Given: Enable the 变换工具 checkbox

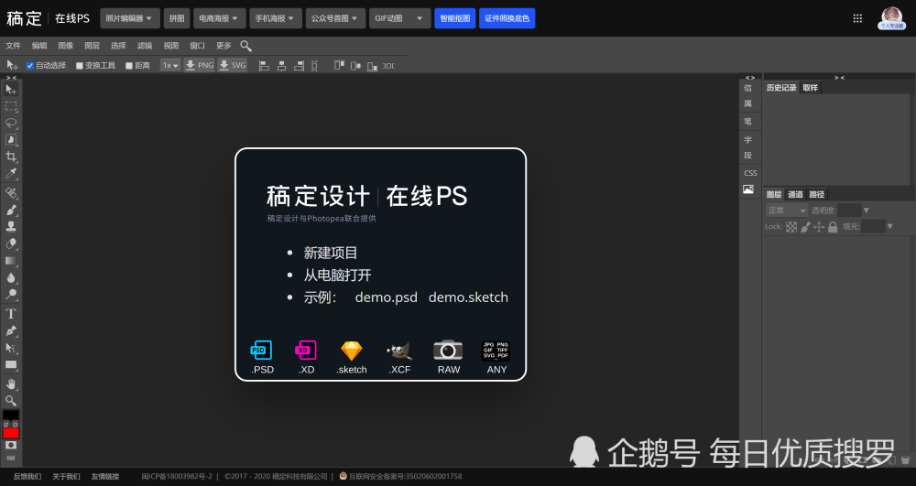Looking at the screenshot, I should tap(80, 66).
